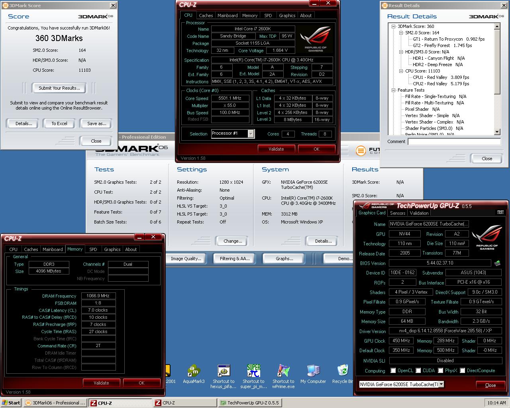Click the BIOS version save chip icon

coord(497,263)
